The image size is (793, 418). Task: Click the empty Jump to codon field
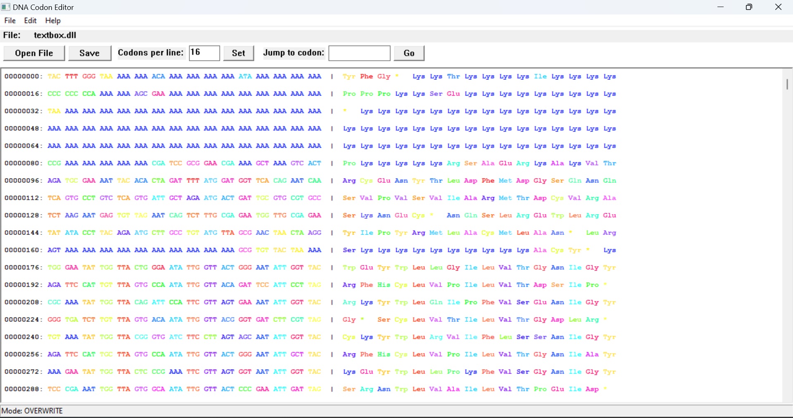pyautogui.click(x=359, y=53)
